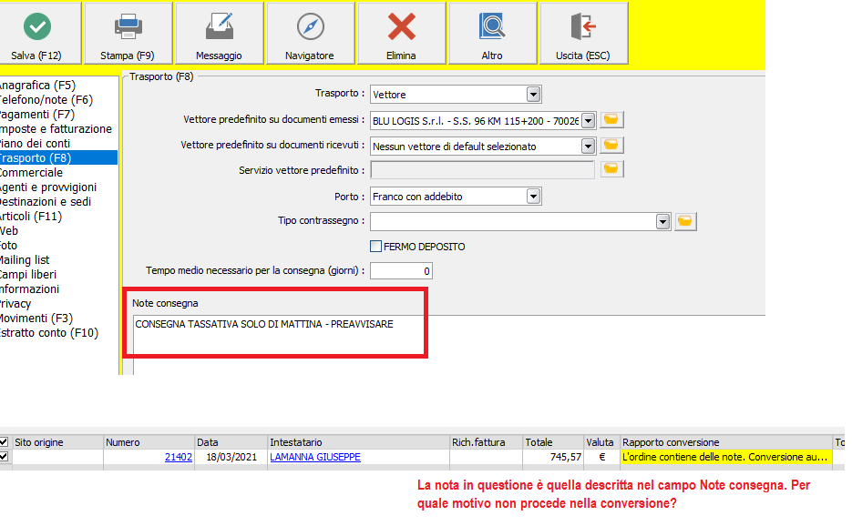This screenshot has height=526, width=852.
Task: Open folder icon for Vettore predefinito documenti ricevuti
Action: click(611, 145)
